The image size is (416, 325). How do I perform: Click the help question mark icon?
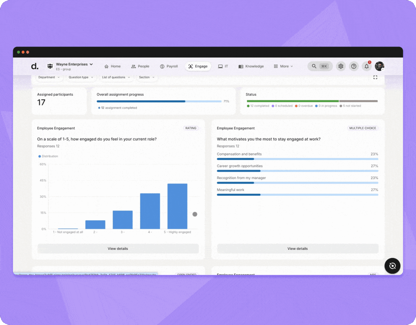click(354, 66)
